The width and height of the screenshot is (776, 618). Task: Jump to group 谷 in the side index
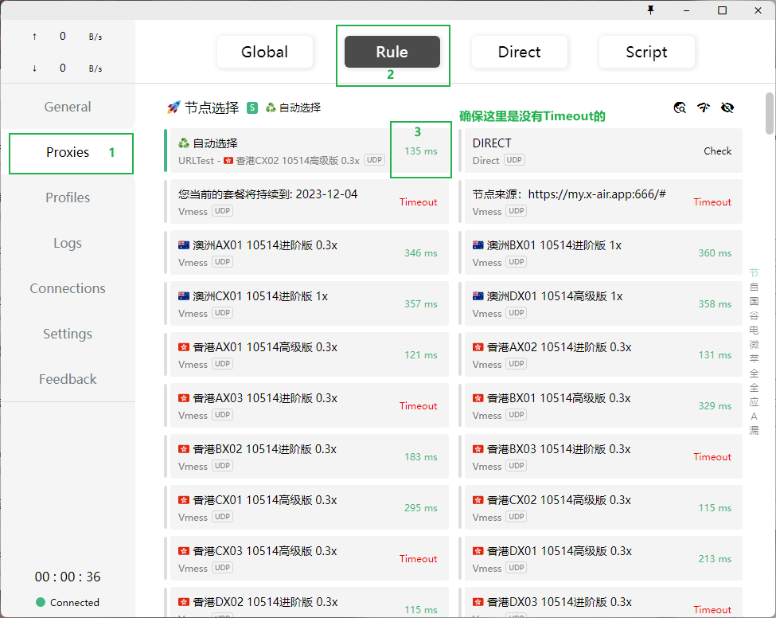754,315
